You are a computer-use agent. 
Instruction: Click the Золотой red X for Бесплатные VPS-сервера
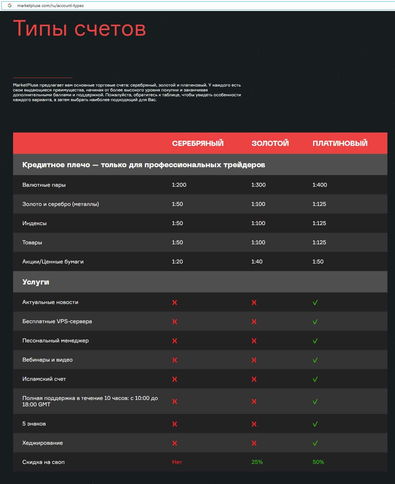pos(254,322)
